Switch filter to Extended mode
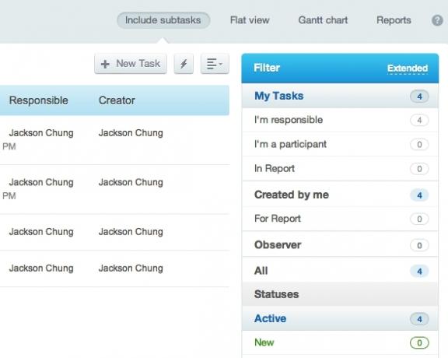Screen dimensions: 448x358 tap(408, 68)
